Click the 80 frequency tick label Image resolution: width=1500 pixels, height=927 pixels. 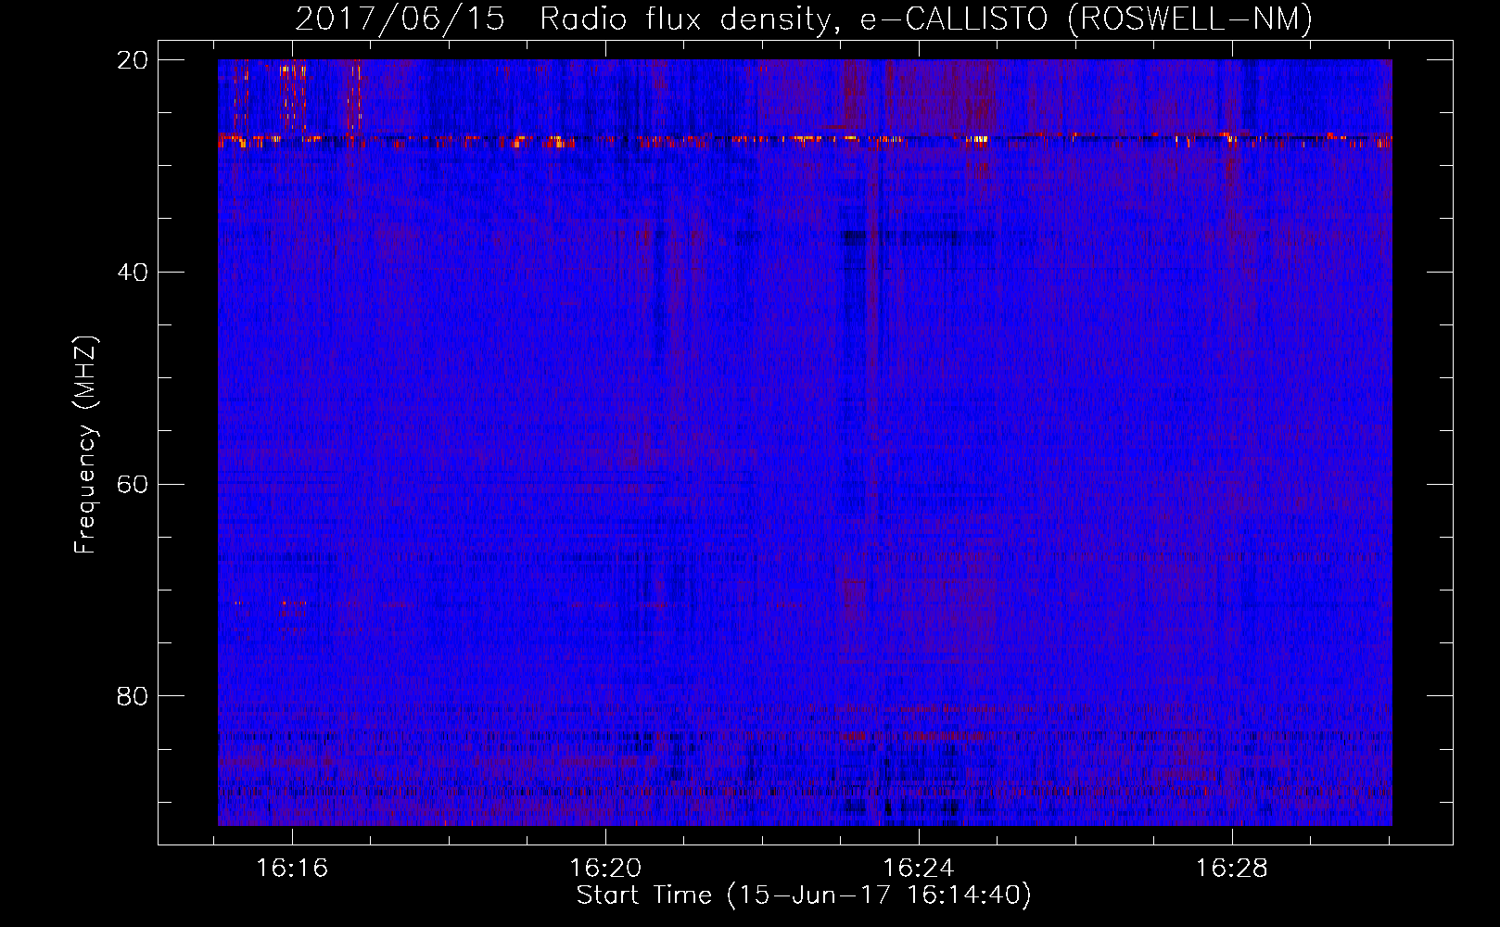(133, 696)
